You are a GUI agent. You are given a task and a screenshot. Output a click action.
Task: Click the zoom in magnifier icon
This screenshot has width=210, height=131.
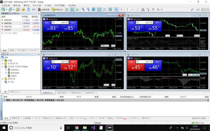(x=83, y=10)
